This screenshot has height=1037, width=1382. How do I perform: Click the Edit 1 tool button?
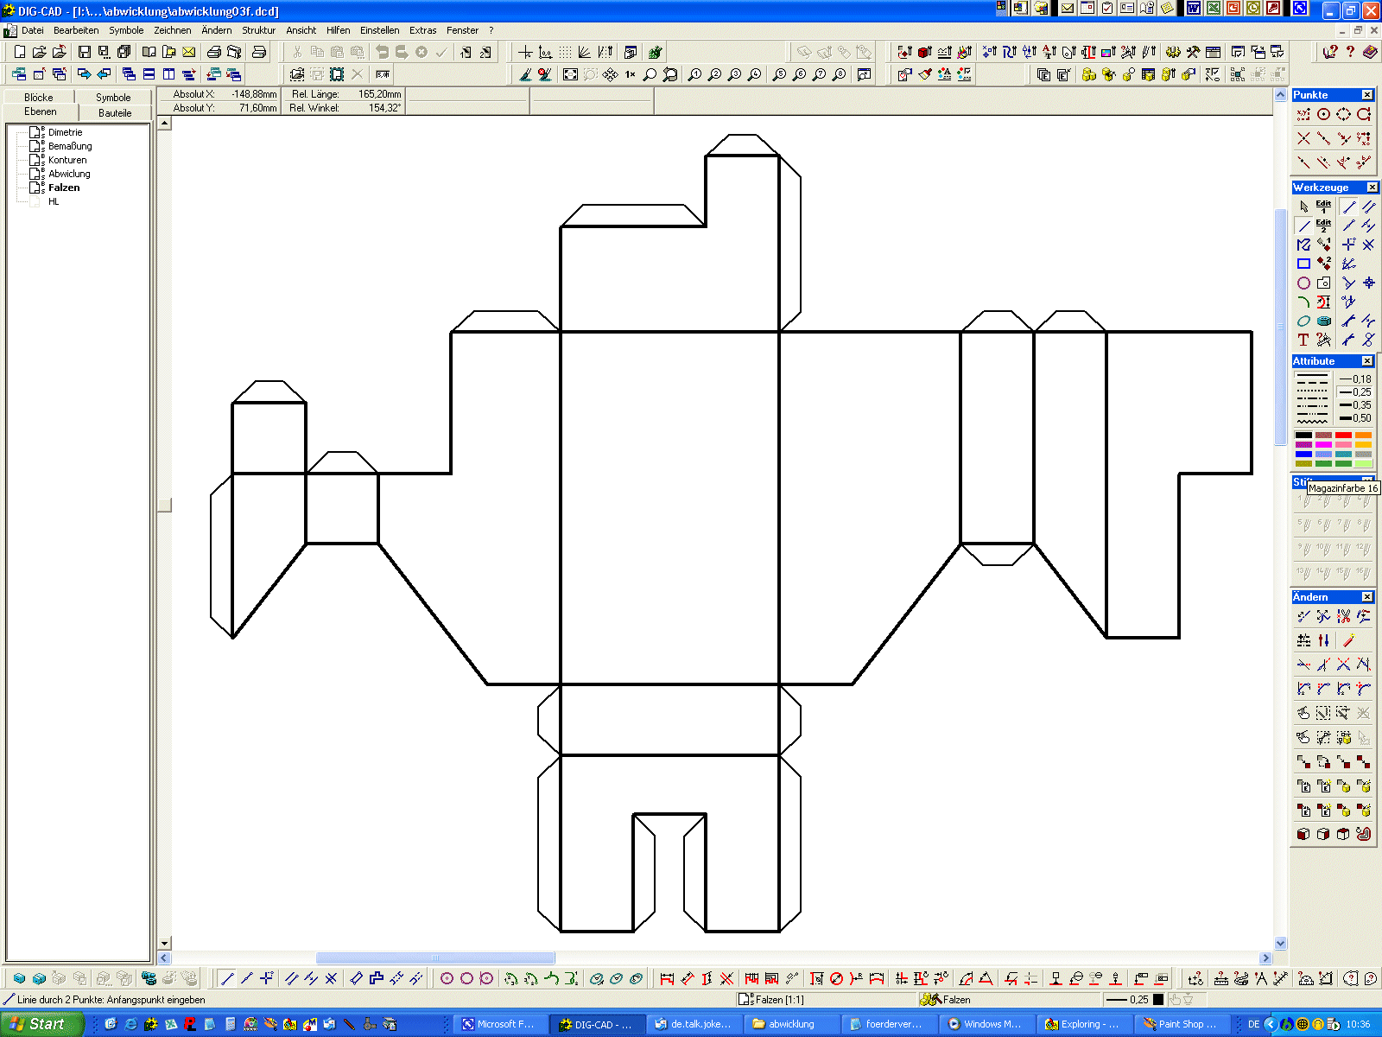click(1323, 207)
